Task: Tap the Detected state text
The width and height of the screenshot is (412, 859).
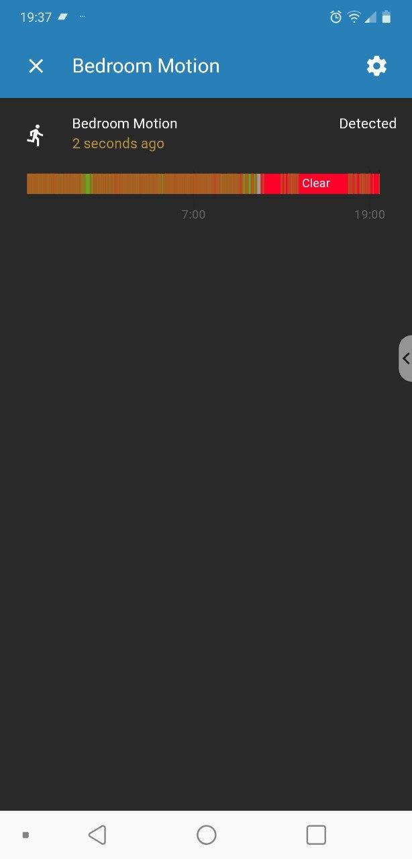Action: point(368,123)
